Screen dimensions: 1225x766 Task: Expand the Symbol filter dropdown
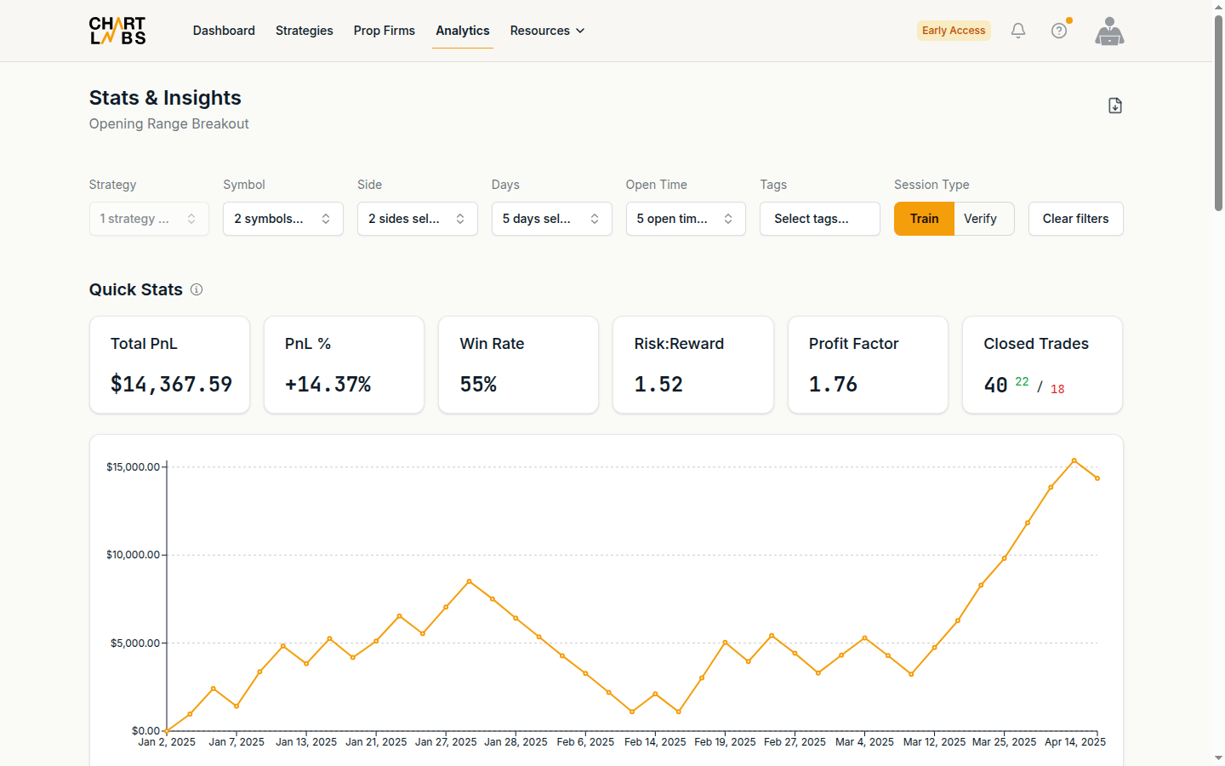283,219
